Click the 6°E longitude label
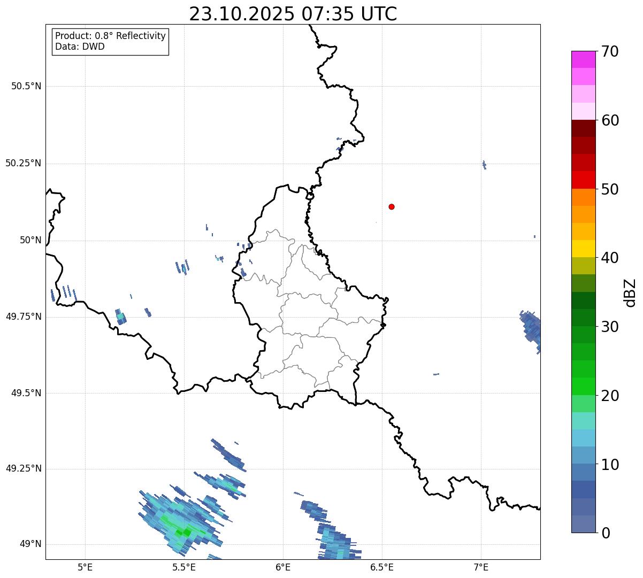This screenshot has height=578, width=643. coord(283,567)
